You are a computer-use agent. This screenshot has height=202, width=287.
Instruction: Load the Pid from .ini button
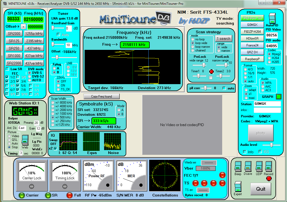pyautogui.click(x=252, y=18)
